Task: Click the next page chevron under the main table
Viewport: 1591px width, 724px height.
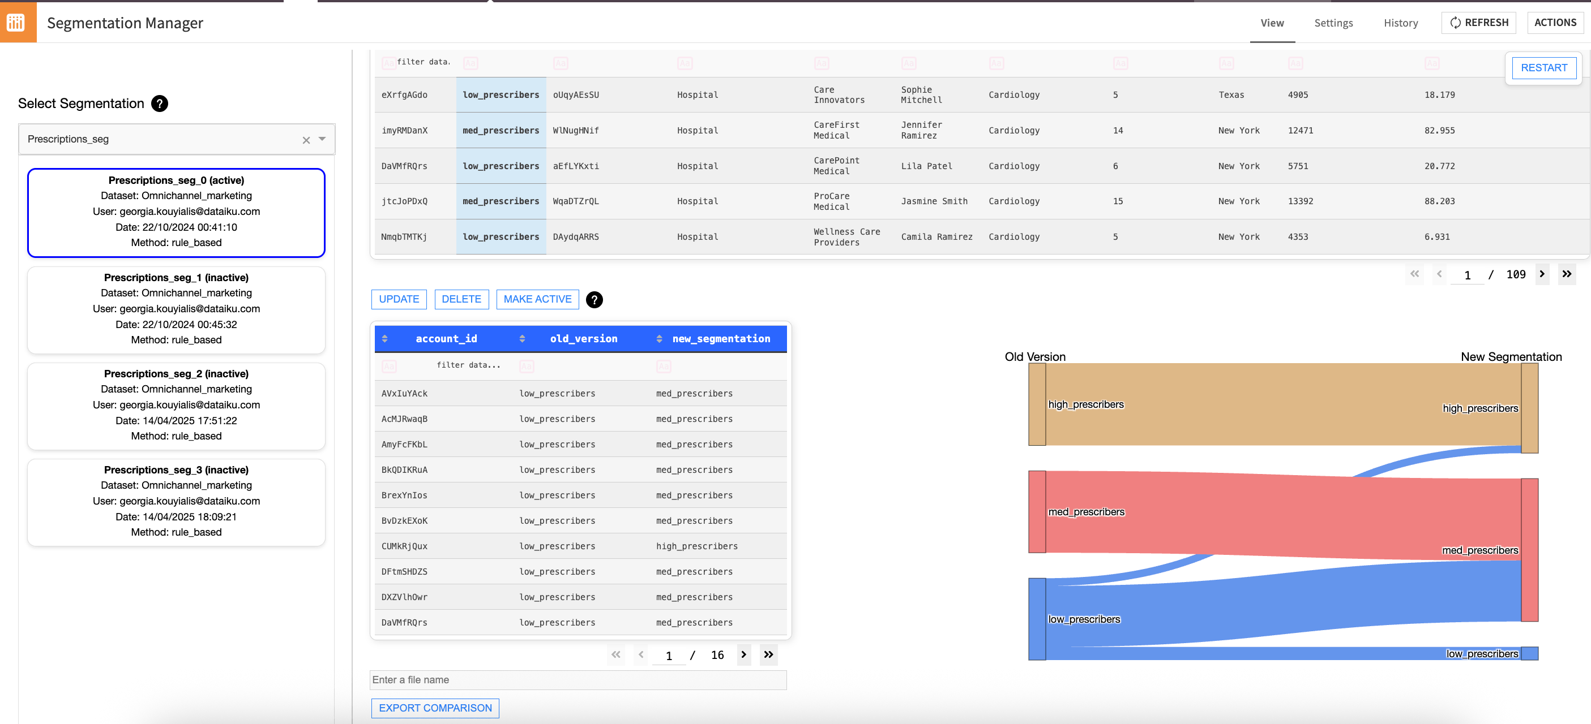Action: pos(1543,274)
